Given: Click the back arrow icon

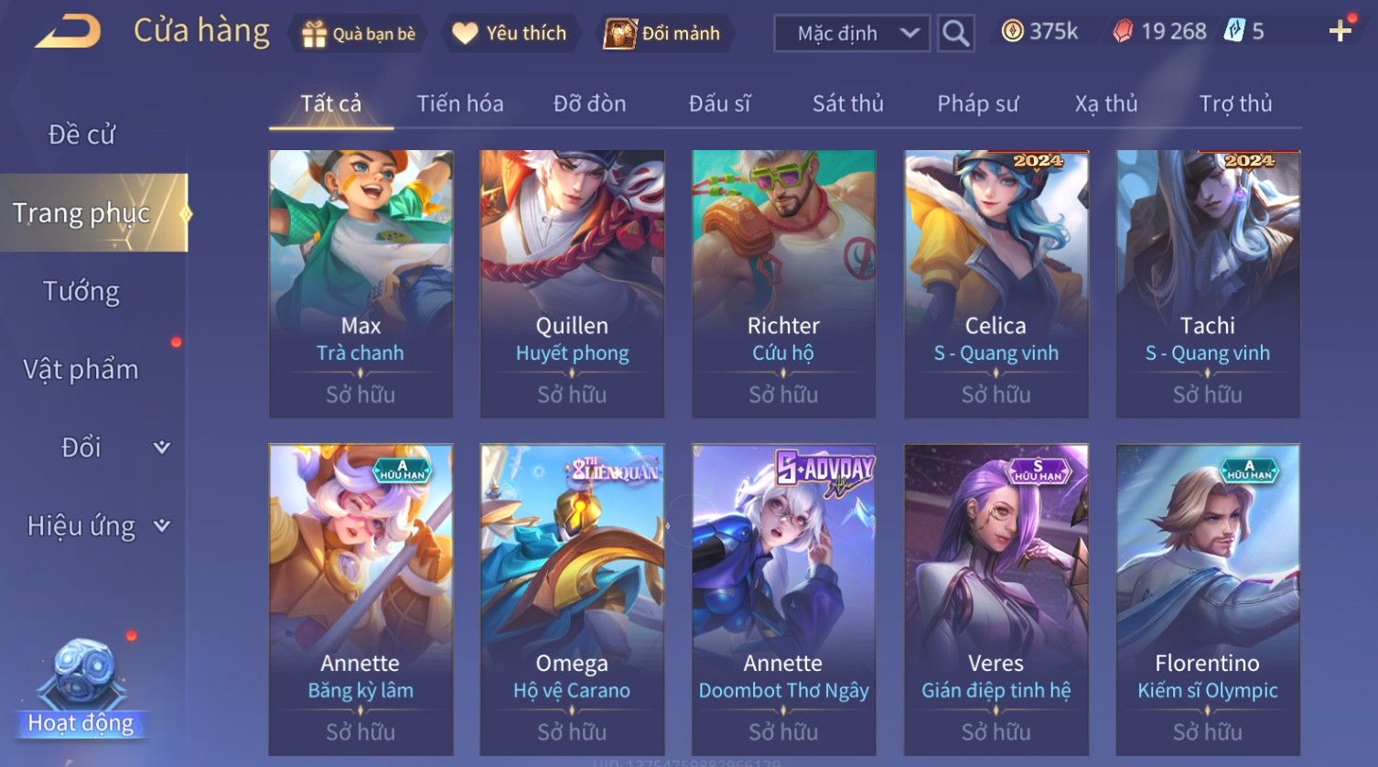Looking at the screenshot, I should tap(69, 32).
